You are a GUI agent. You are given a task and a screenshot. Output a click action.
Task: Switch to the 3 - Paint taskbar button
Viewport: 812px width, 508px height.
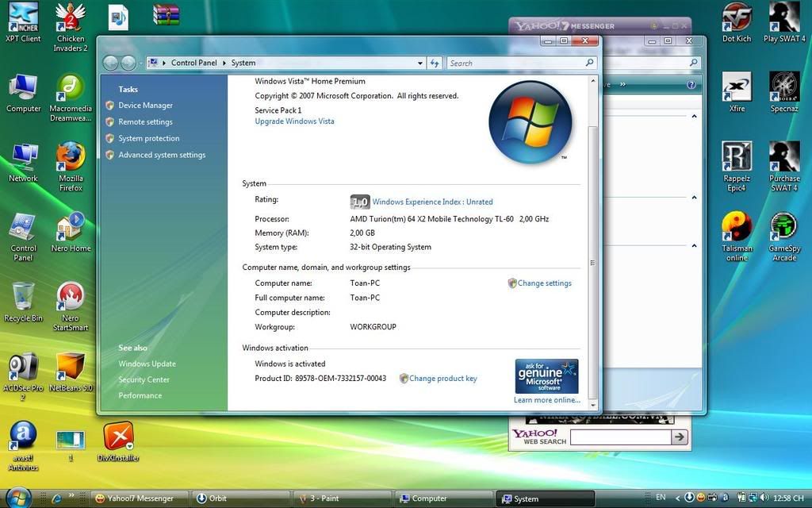pos(342,498)
